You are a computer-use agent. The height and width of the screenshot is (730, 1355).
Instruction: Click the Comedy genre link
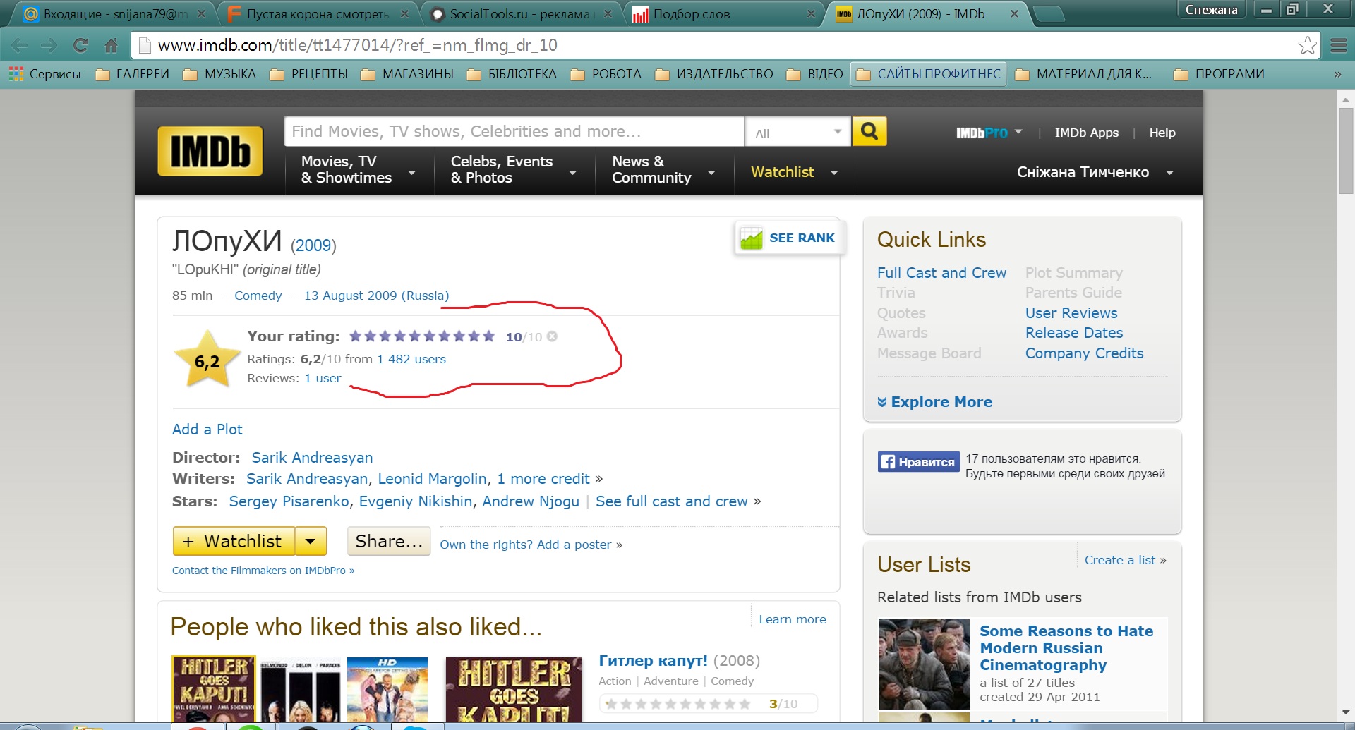tap(258, 296)
